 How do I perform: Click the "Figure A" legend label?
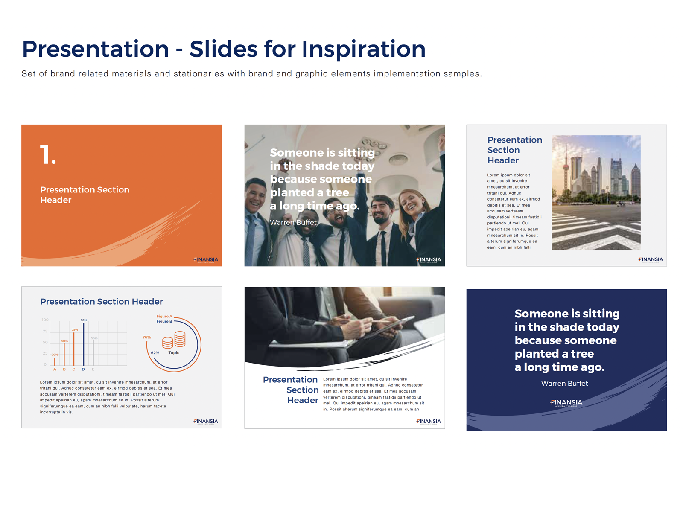pos(164,316)
